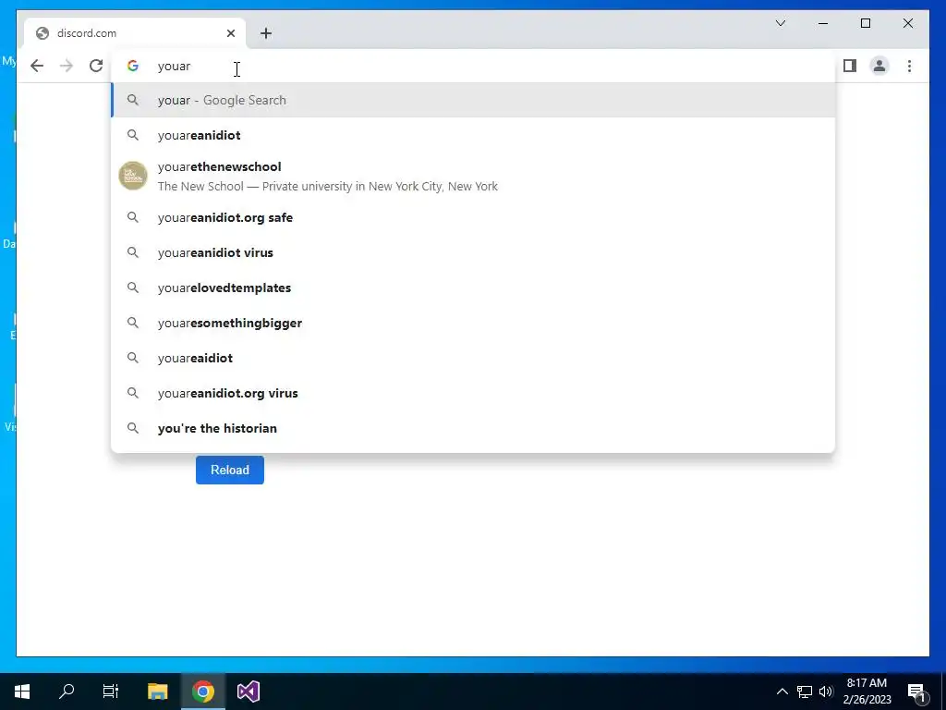Select the 'youareaidiot' suggestion
The image size is (946, 710).
pos(473,358)
